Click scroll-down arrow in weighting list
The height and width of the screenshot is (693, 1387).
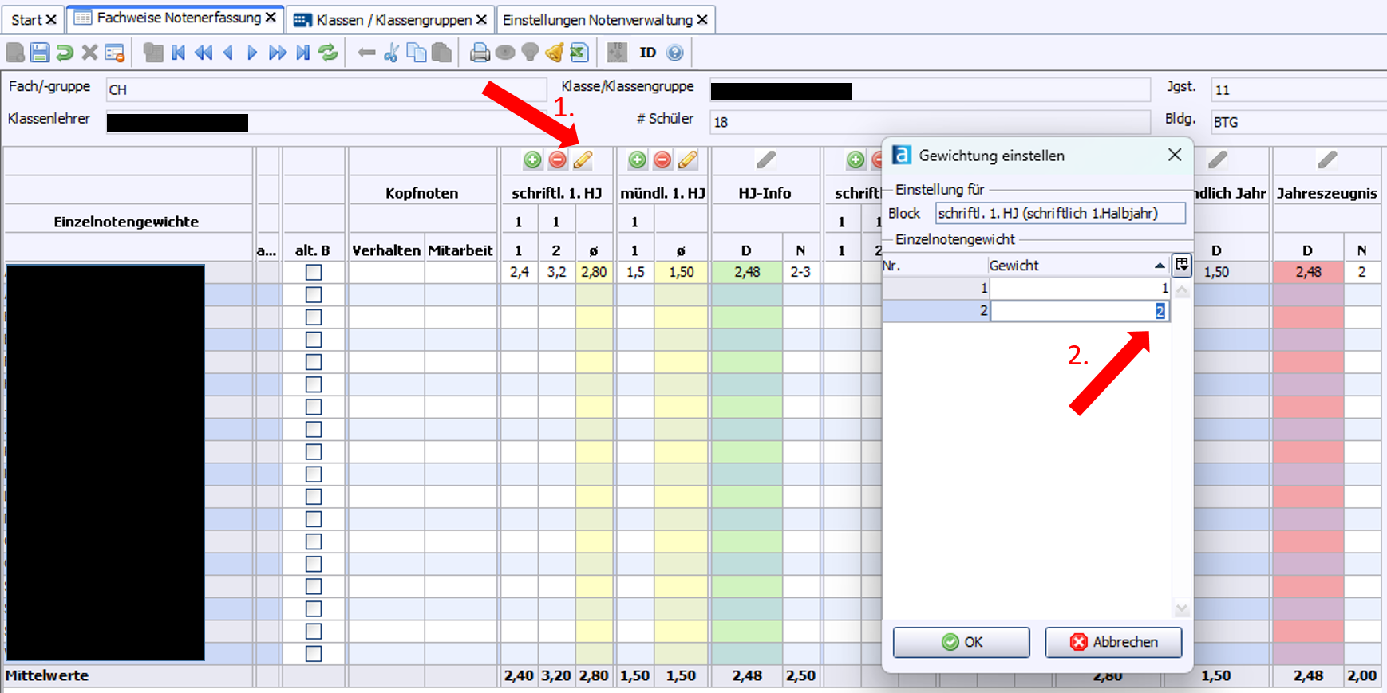(1182, 610)
